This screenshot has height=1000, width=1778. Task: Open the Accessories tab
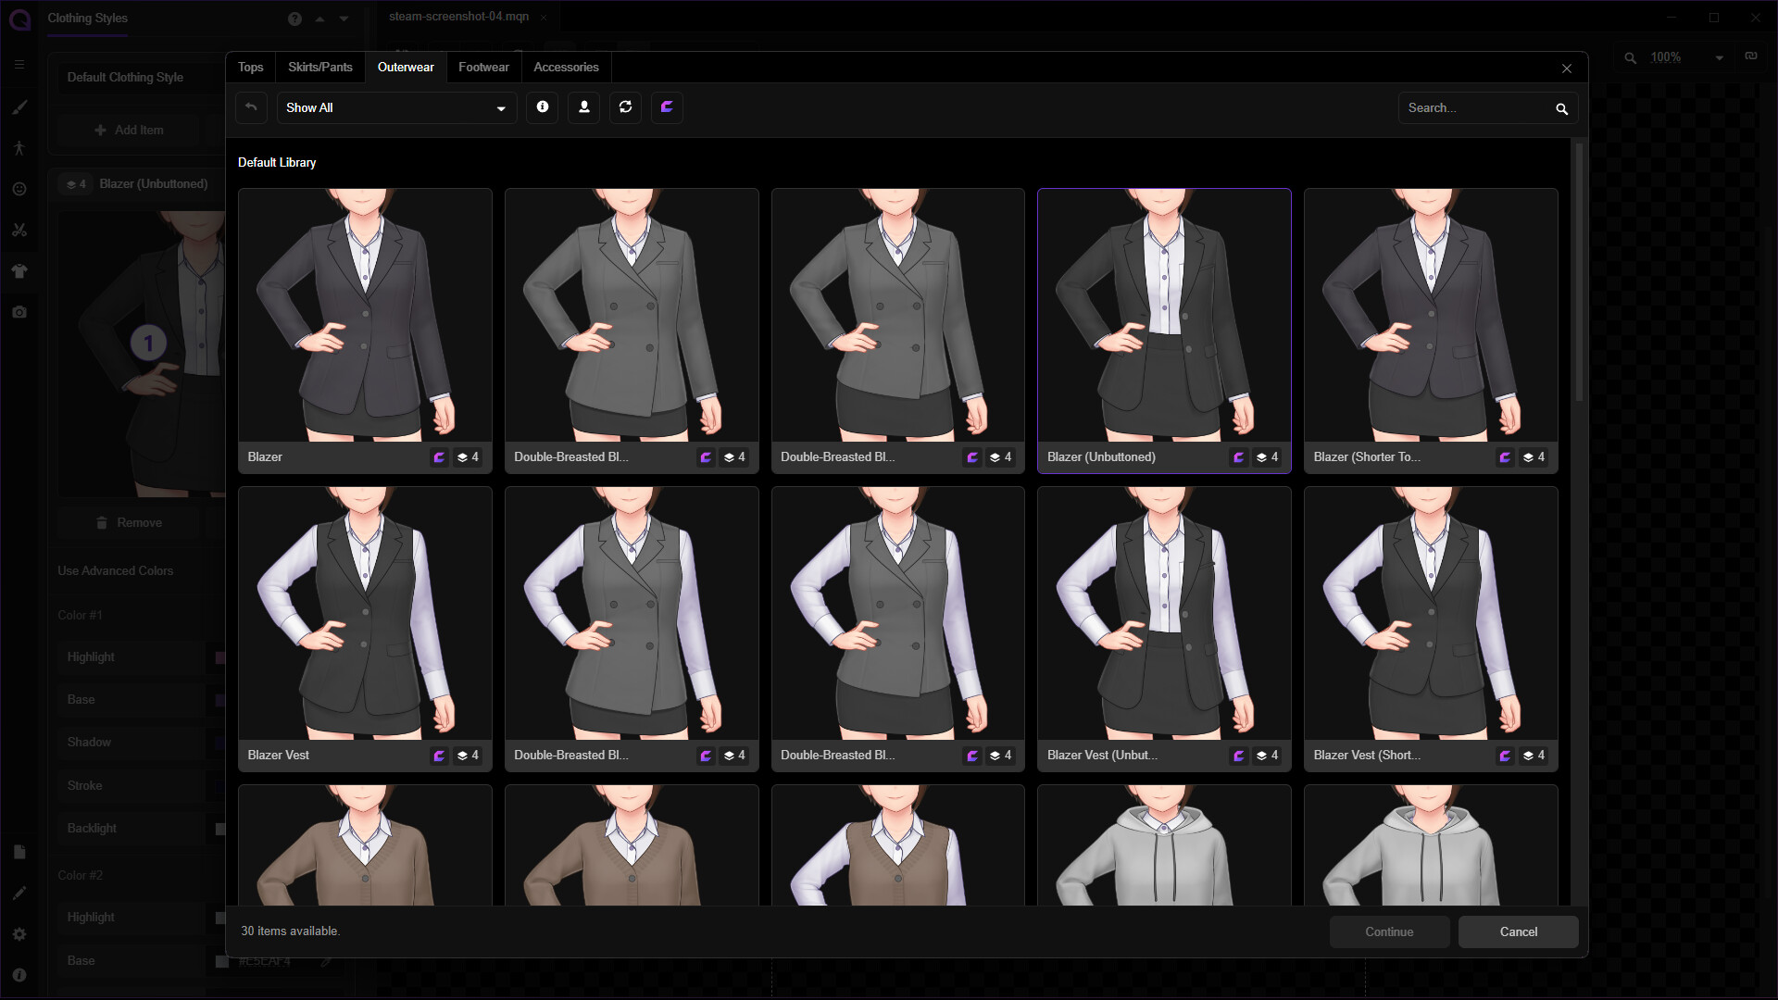point(566,67)
